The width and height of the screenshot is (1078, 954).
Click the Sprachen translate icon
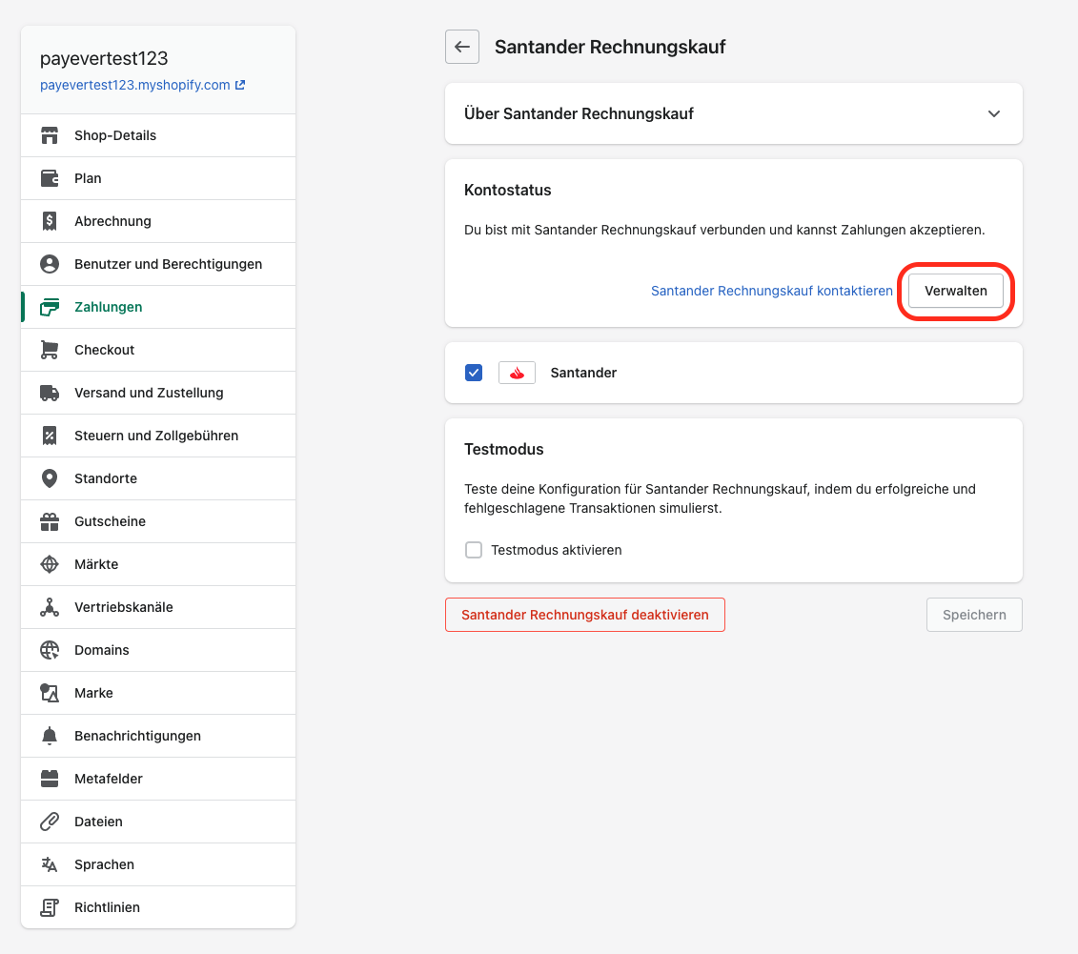tap(50, 864)
